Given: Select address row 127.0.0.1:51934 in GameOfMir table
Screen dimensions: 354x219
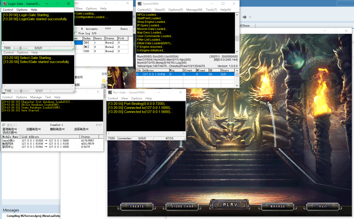Looking at the screenshot, I should pos(185,74).
